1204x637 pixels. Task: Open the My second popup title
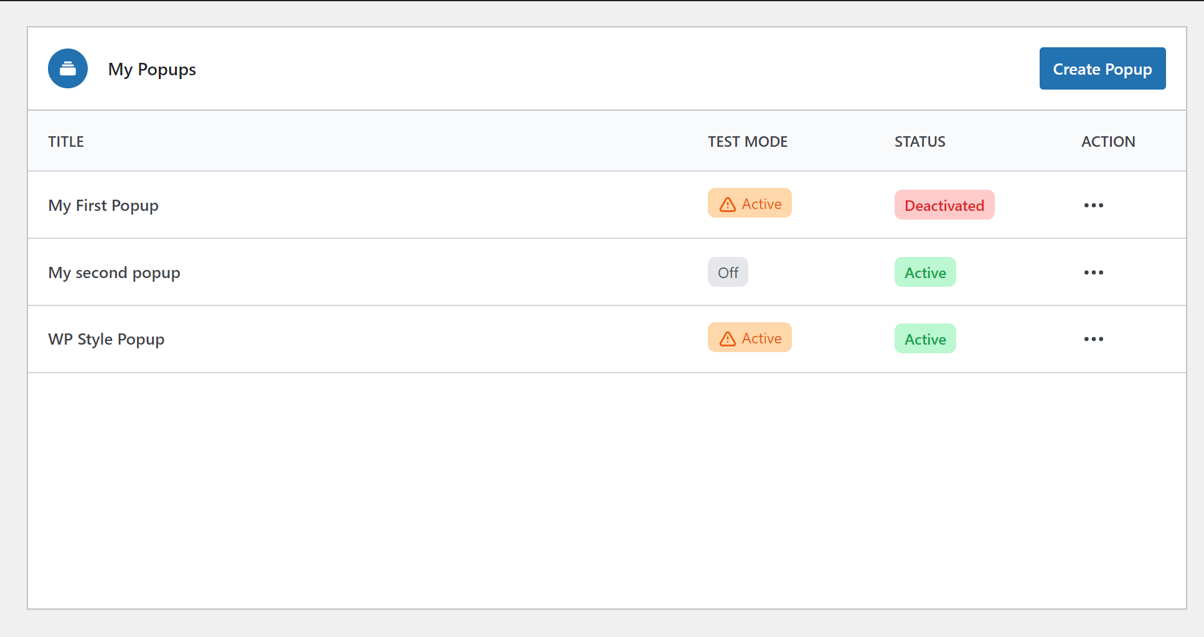pyautogui.click(x=114, y=272)
